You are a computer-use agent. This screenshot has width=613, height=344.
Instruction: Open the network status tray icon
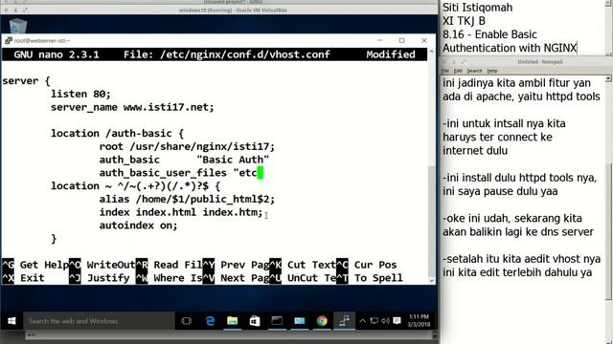[375, 321]
